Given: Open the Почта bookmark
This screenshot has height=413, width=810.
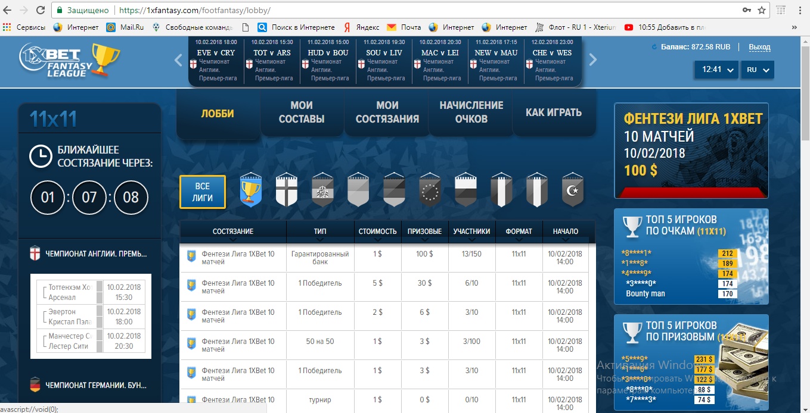Looking at the screenshot, I should pyautogui.click(x=404, y=27).
